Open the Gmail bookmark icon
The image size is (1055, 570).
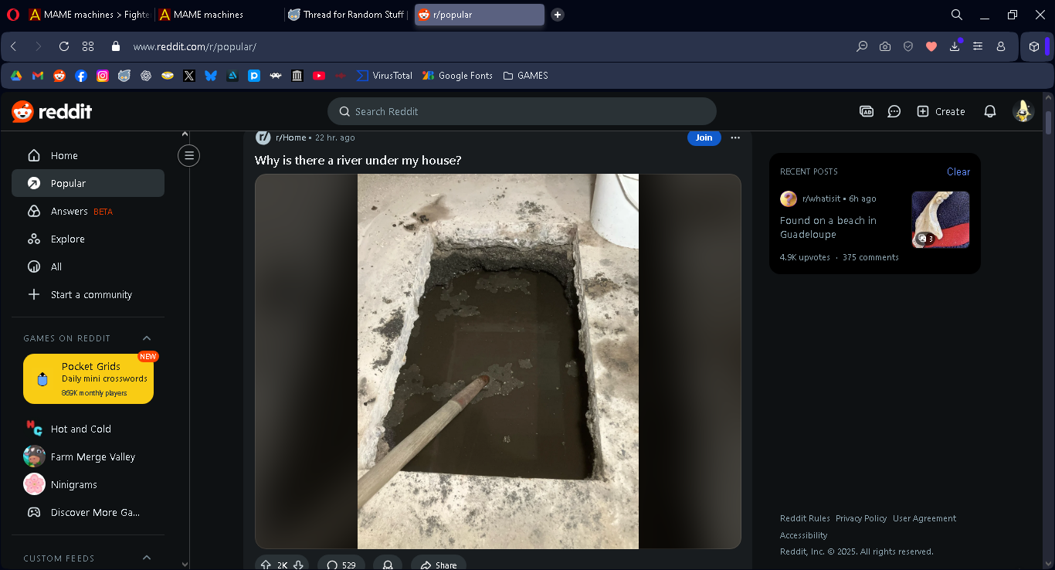tap(37, 76)
